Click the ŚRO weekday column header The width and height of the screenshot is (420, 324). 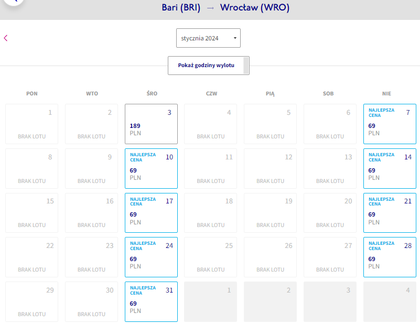[x=152, y=93]
